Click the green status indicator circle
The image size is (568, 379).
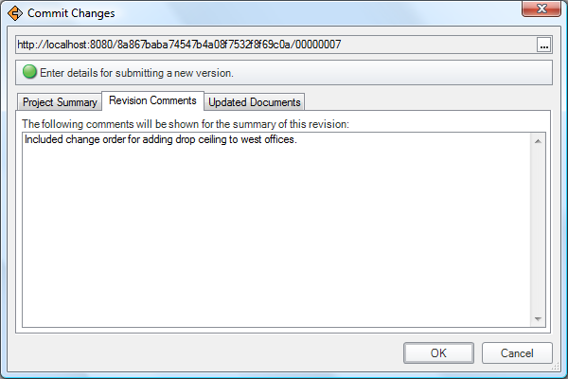[x=29, y=72]
